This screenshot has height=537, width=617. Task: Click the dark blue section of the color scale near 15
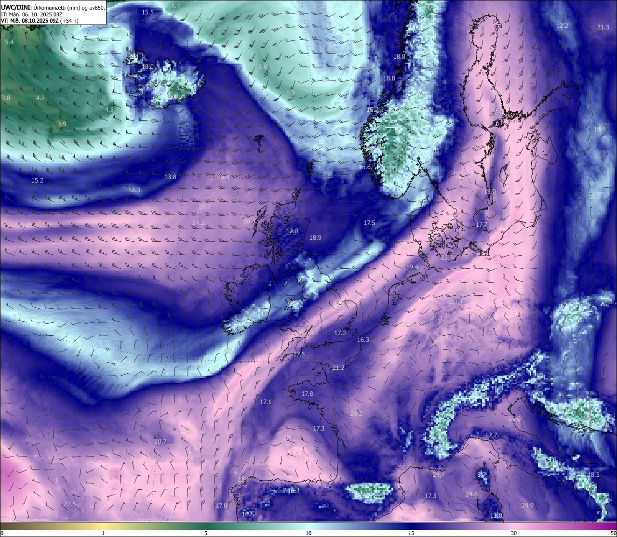(x=411, y=525)
